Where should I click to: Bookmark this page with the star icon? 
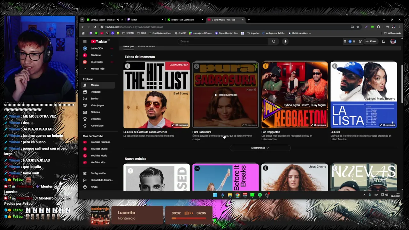pyautogui.click(x=358, y=27)
